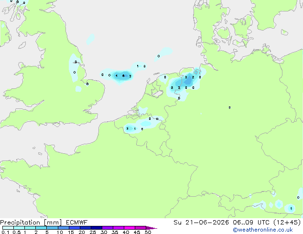The image size is (303, 234).
Task: Click the ECMWF model label
Action: 76,223
